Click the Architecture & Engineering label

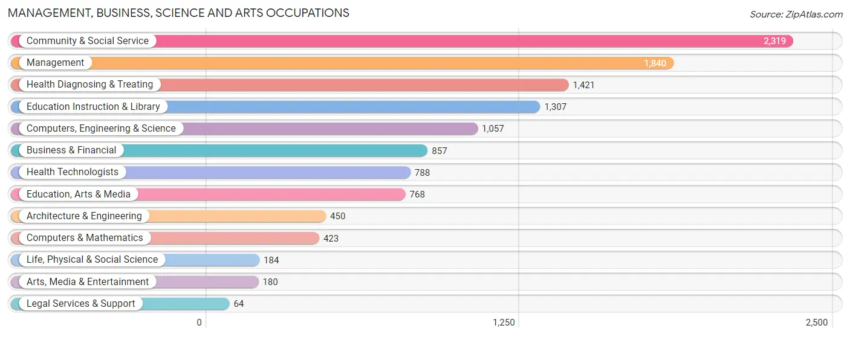(x=84, y=216)
